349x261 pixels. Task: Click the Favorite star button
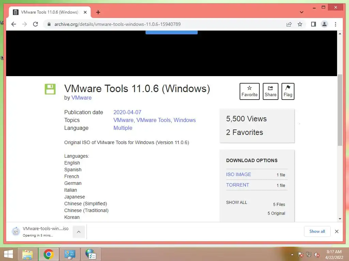[x=249, y=91]
